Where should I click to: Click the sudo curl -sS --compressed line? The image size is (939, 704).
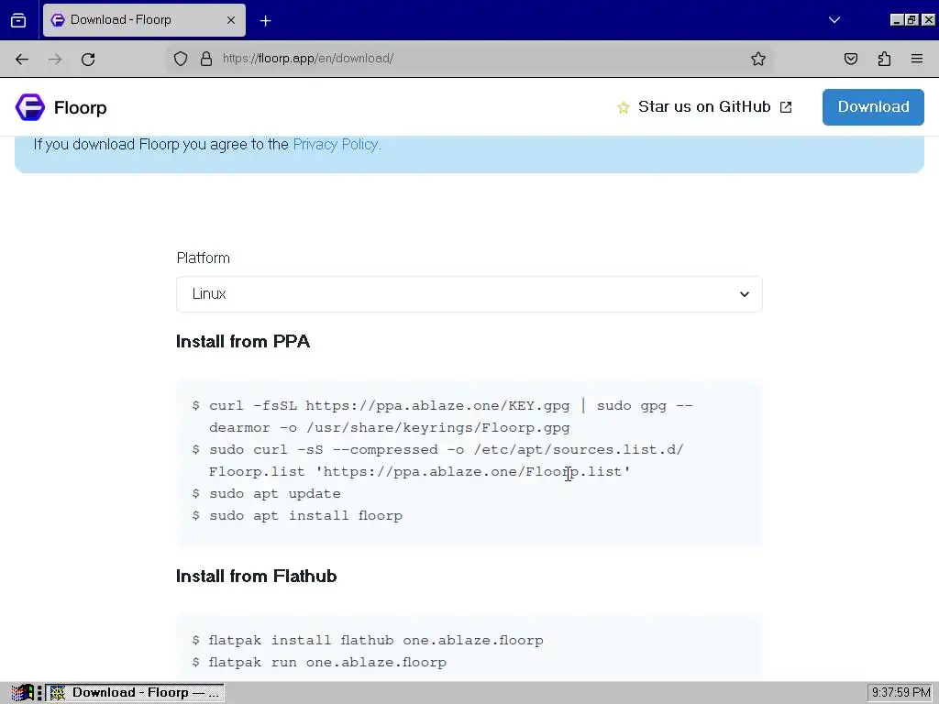pos(447,449)
